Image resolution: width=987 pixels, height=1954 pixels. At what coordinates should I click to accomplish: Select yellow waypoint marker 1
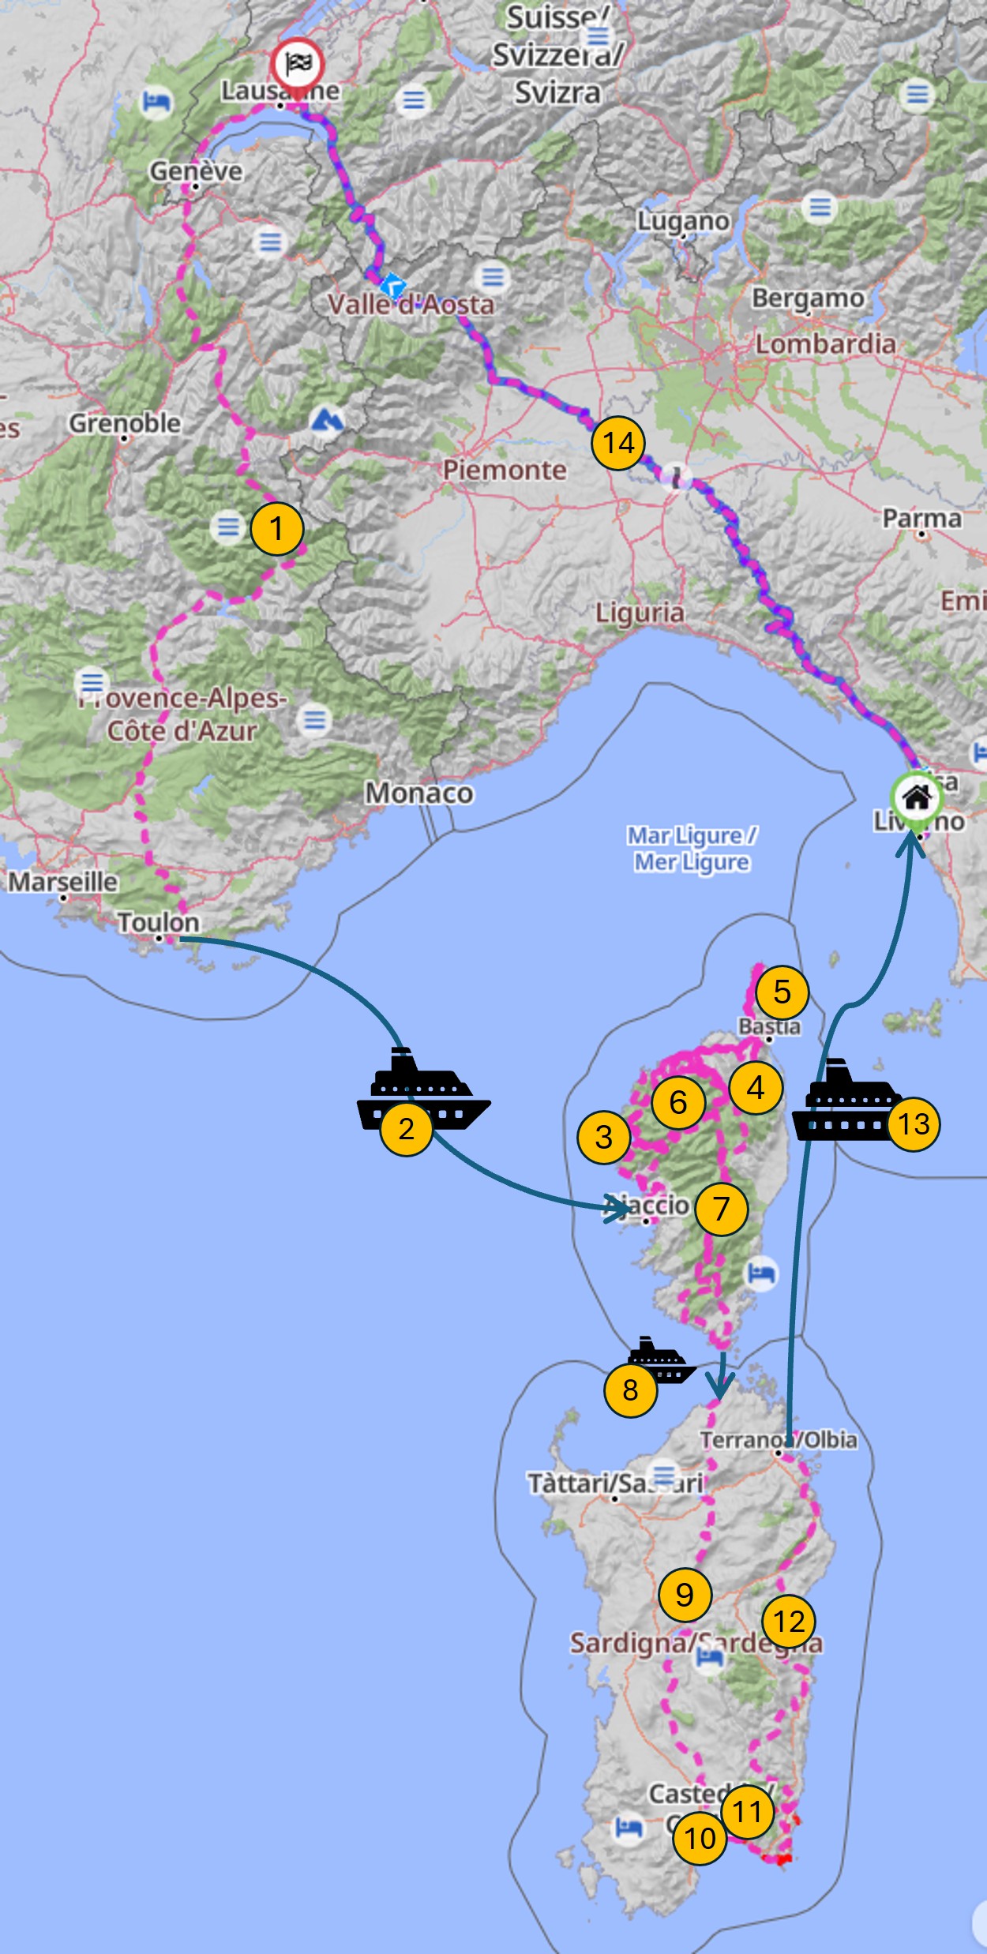pos(276,528)
